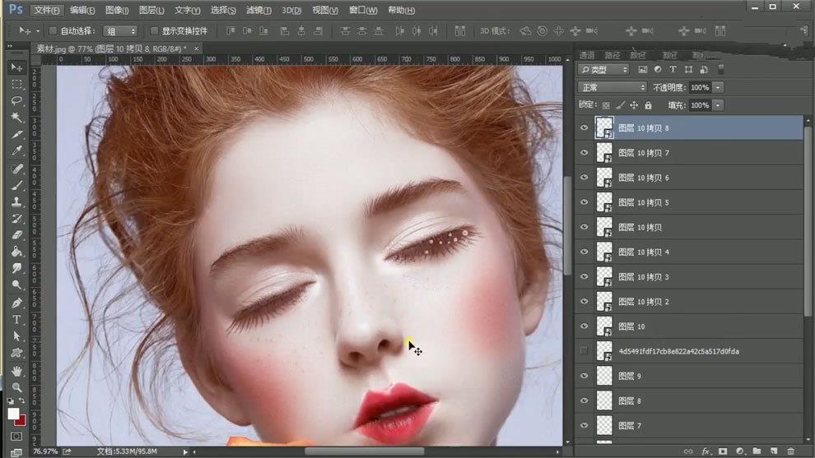The image size is (815, 458).
Task: Select the Hand tool
Action: [16, 371]
